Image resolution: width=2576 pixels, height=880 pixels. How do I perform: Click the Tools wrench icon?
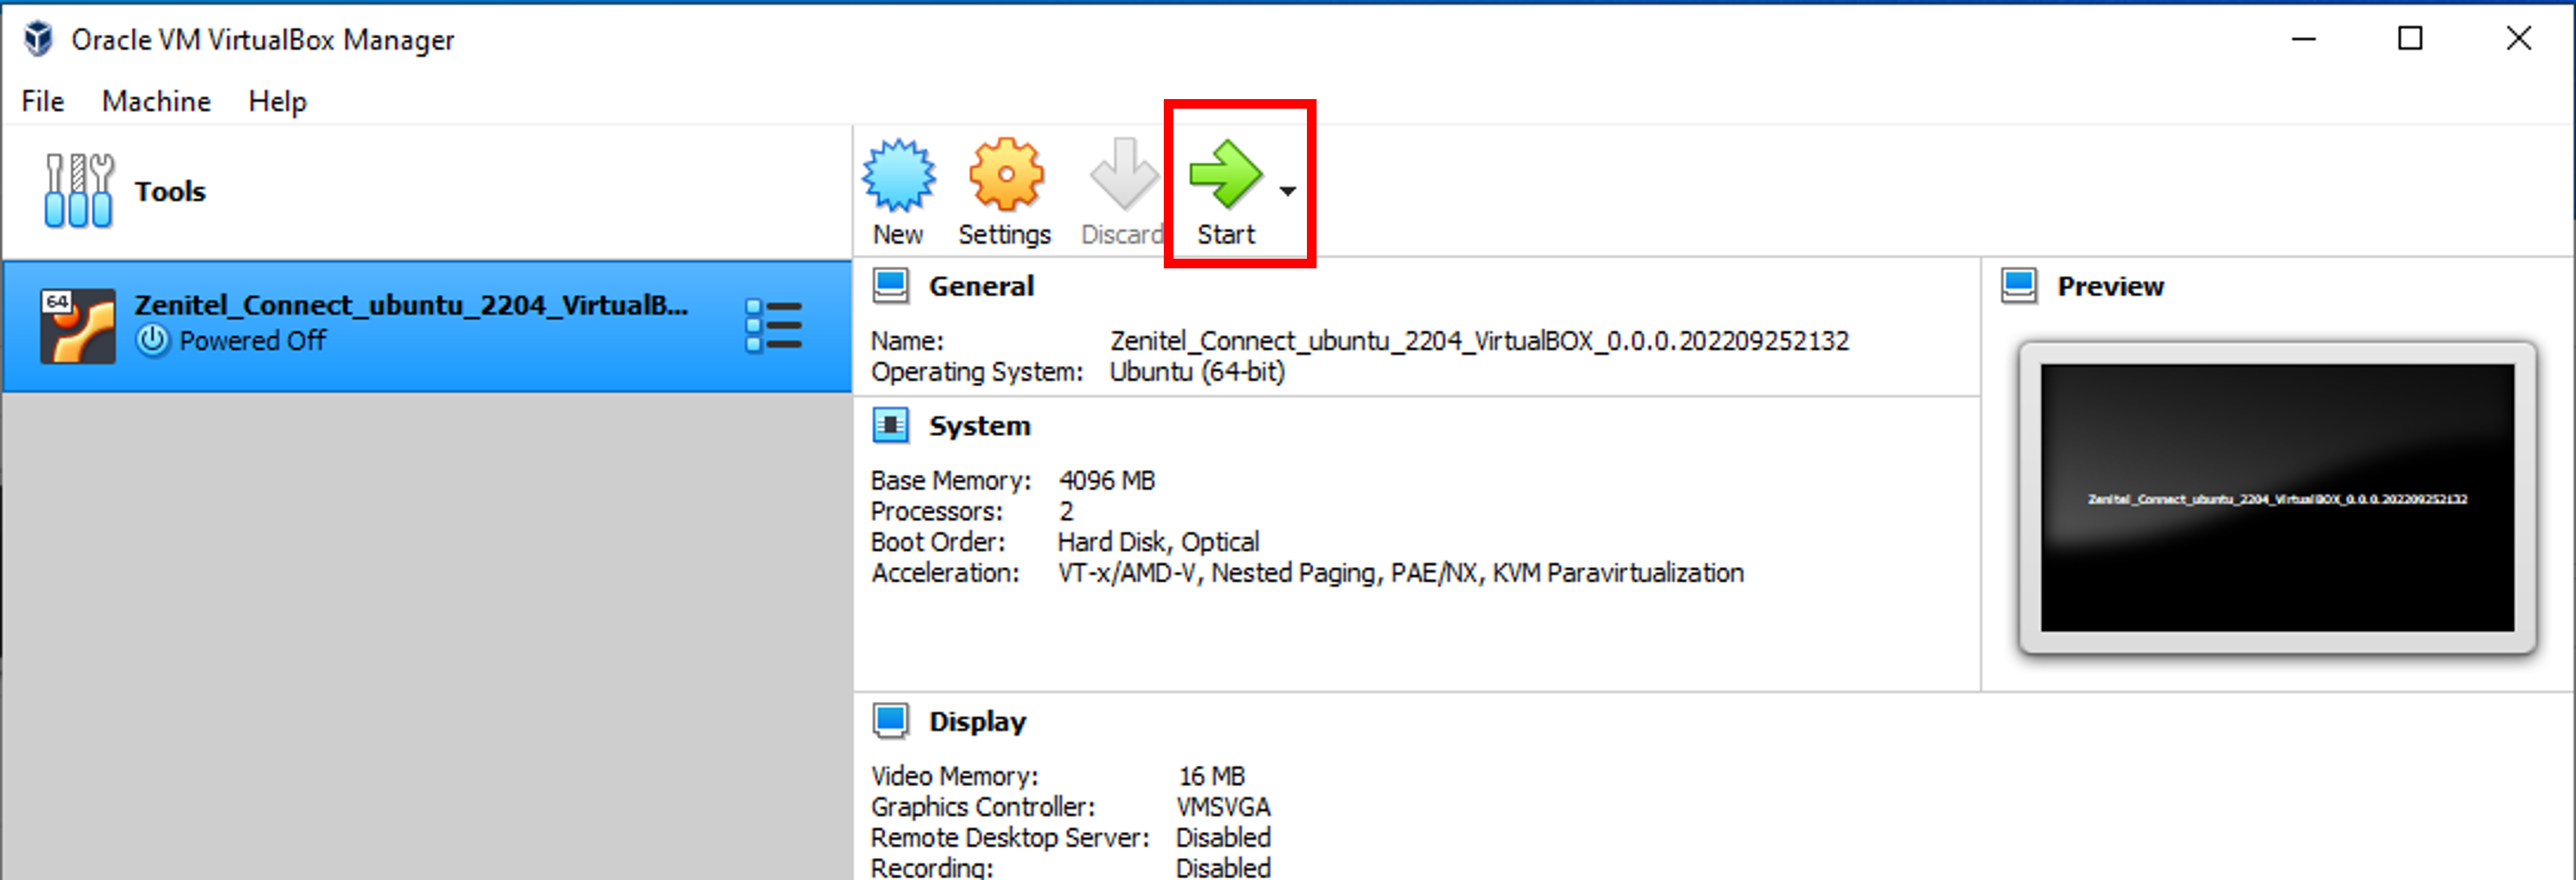click(x=78, y=190)
